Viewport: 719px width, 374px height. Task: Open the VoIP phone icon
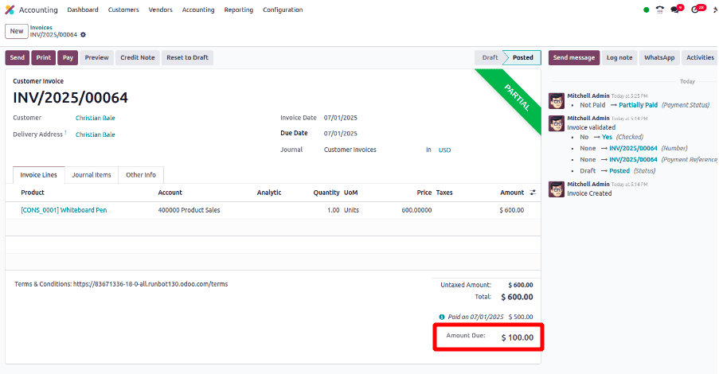click(x=659, y=10)
